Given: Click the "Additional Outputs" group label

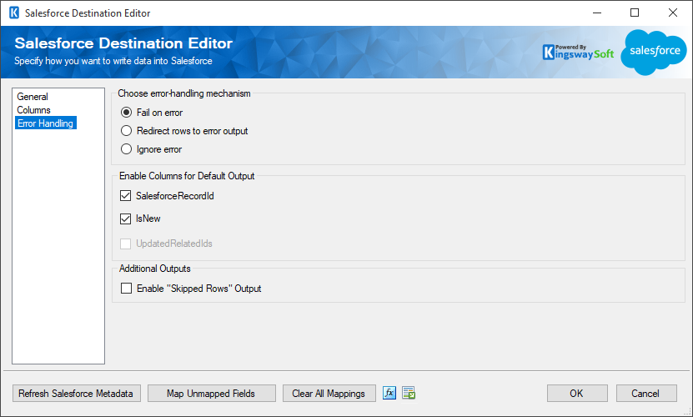Looking at the screenshot, I should click(154, 269).
